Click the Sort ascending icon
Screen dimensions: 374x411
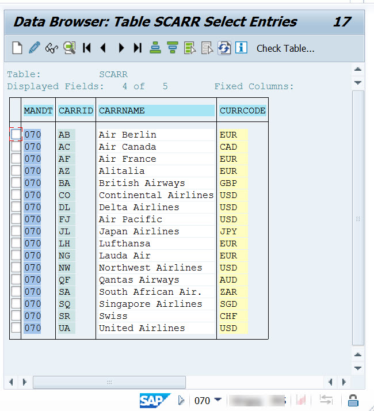(x=155, y=48)
